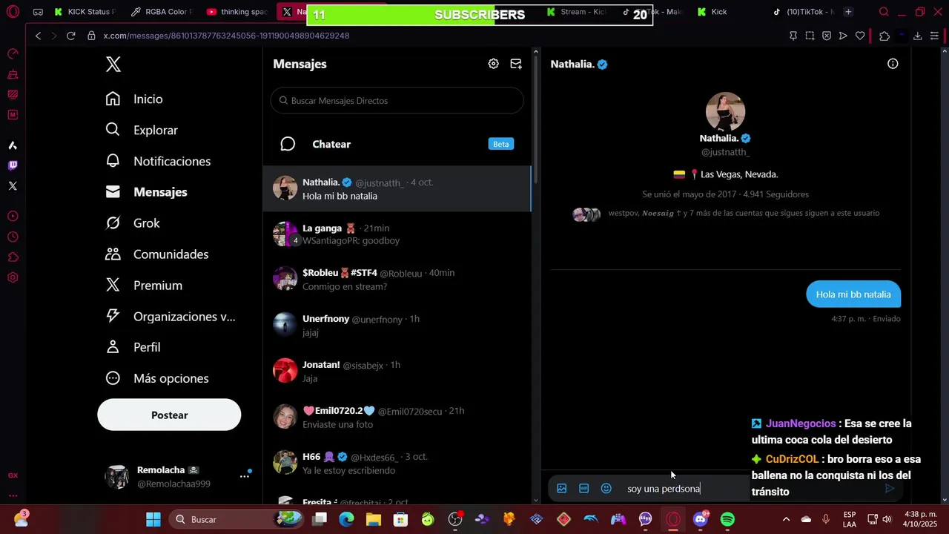Open $Robleu conversation
The image size is (949, 534).
click(x=397, y=280)
